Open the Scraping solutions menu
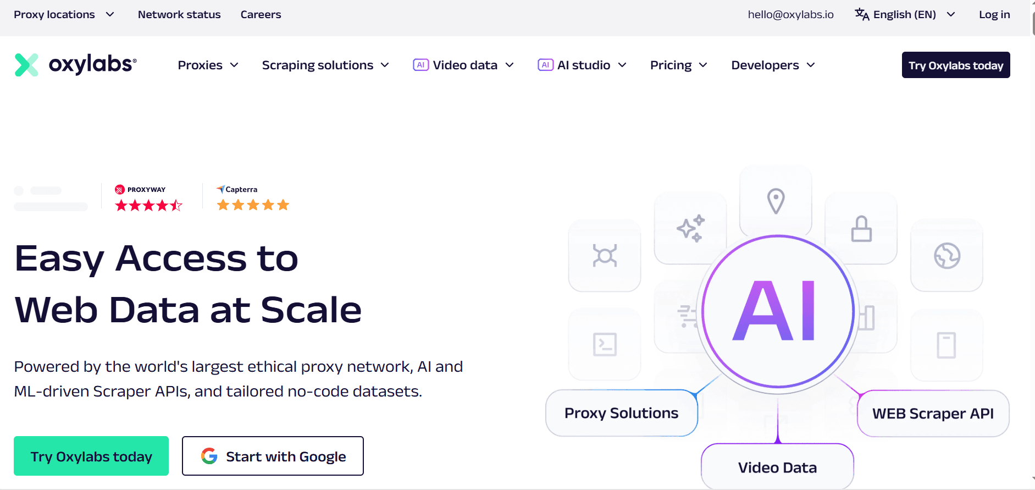 (325, 65)
